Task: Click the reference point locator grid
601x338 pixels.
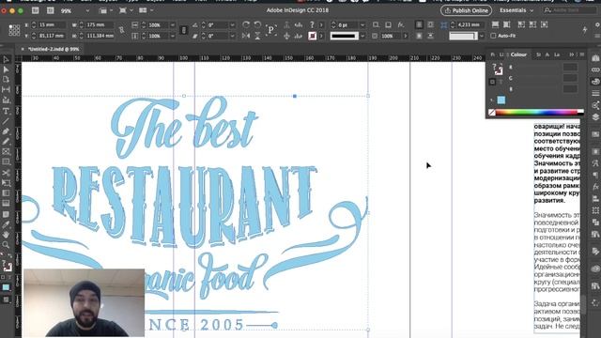Action: pyautogui.click(x=14, y=30)
